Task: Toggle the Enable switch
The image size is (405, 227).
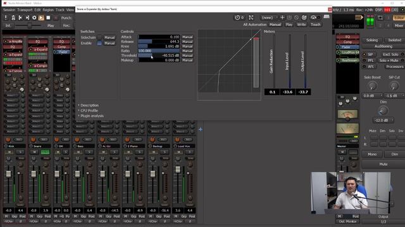Action: tap(99, 44)
